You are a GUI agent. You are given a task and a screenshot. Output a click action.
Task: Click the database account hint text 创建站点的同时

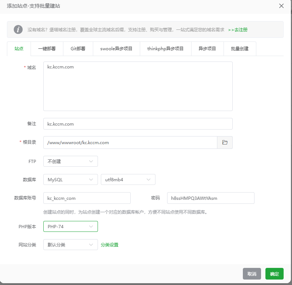coord(125,212)
